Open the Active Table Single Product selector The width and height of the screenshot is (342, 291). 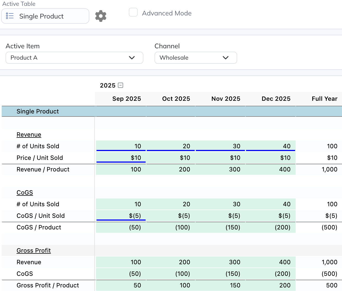45,16
